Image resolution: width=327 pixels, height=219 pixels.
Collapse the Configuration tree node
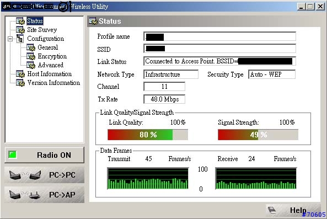[x=10, y=39]
